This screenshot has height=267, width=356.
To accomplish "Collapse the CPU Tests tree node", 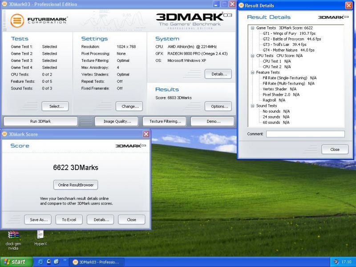I will [252, 56].
